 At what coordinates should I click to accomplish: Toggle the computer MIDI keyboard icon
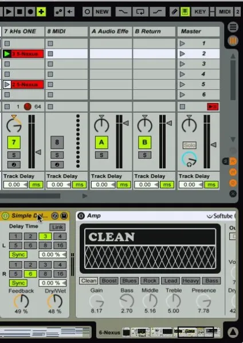tap(185, 11)
